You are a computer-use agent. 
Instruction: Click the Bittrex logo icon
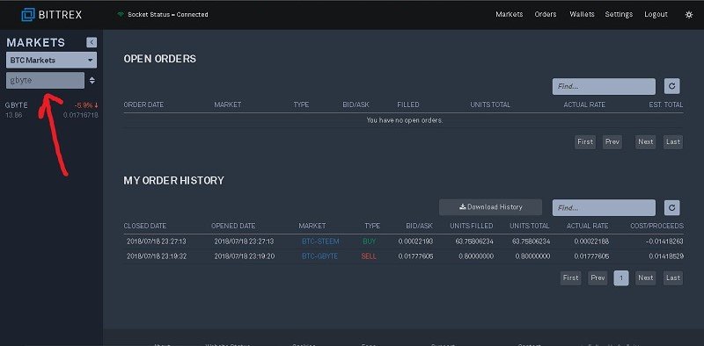coord(28,14)
